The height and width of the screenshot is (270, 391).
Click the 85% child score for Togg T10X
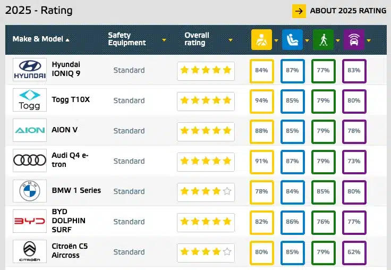[293, 102]
